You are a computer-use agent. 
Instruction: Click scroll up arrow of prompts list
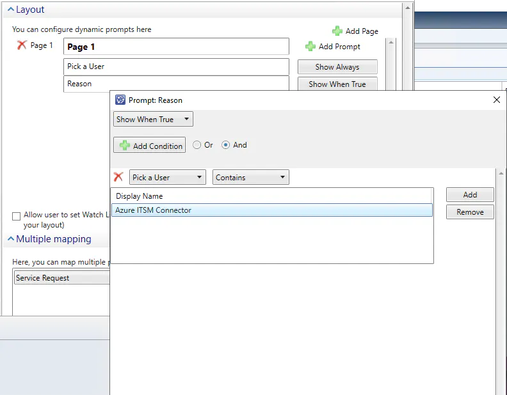(x=391, y=42)
